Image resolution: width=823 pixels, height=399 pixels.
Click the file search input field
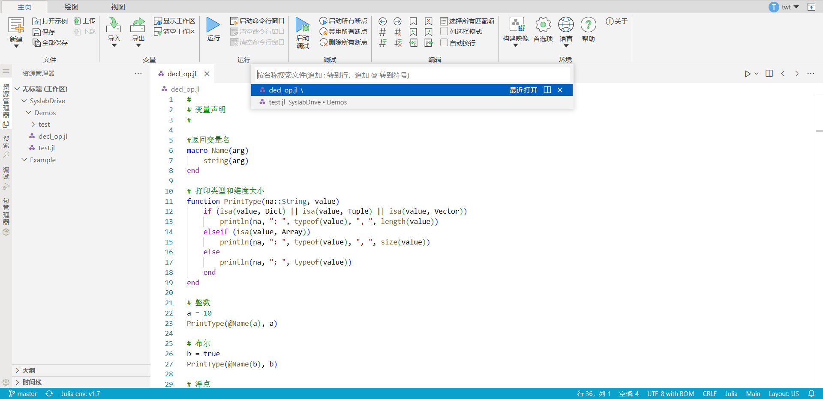pyautogui.click(x=412, y=75)
